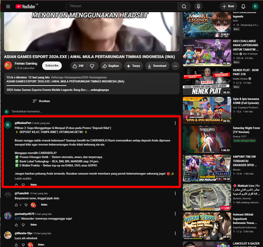
Task: Like the @RhalinePert comment
Action: (16, 185)
